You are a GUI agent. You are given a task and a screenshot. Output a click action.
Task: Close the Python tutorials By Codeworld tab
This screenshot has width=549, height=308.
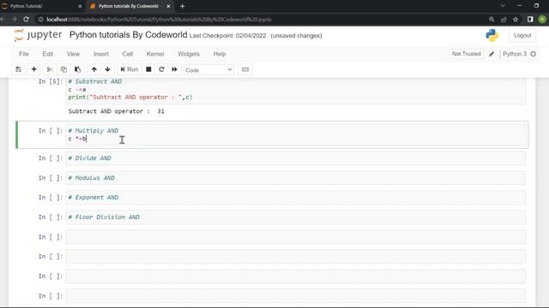(x=168, y=6)
